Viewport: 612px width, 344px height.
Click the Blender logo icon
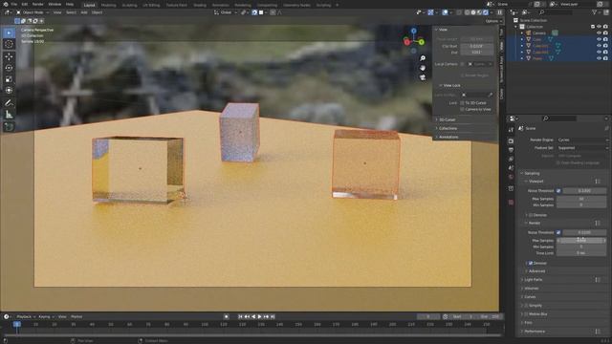pyautogui.click(x=6, y=4)
